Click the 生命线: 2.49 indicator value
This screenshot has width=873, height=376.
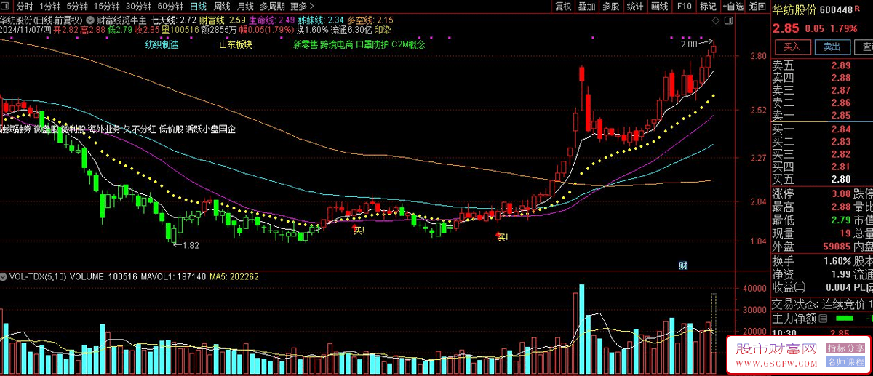[x=271, y=20]
